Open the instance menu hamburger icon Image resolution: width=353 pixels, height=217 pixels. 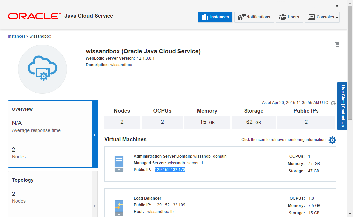click(x=337, y=44)
